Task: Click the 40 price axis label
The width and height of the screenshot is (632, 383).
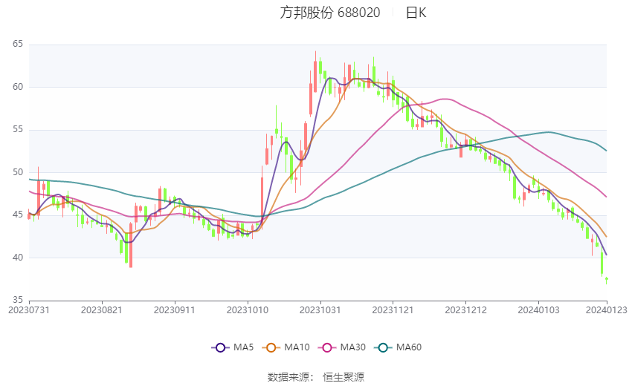Action: point(18,257)
